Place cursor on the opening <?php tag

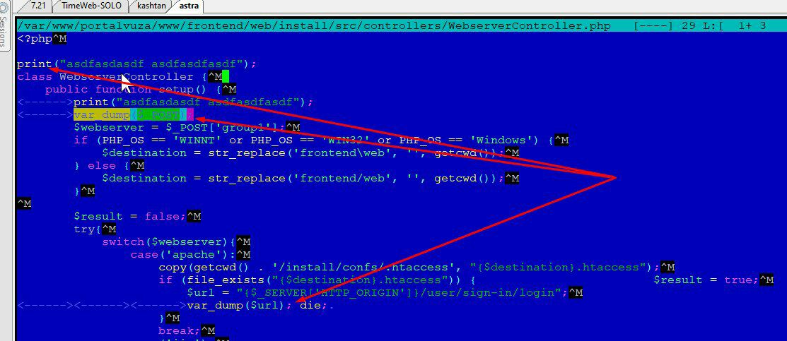click(x=35, y=39)
